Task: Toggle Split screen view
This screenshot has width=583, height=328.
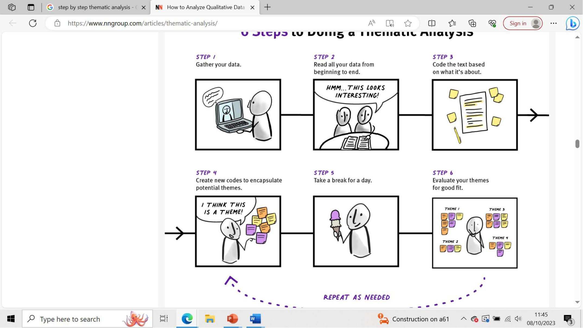Action: point(432,23)
